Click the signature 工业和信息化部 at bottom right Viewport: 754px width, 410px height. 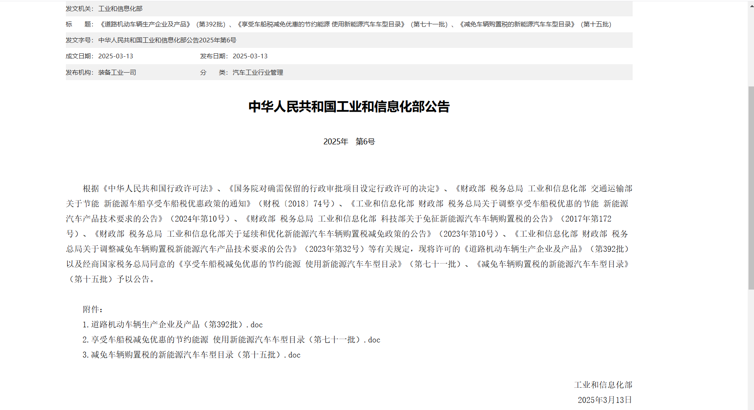(x=603, y=385)
